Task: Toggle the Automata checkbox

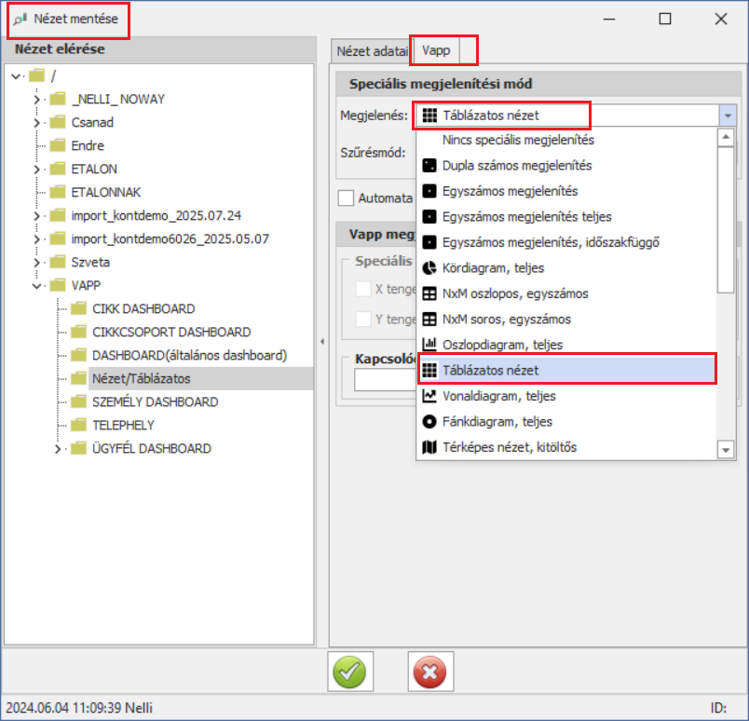Action: point(347,197)
